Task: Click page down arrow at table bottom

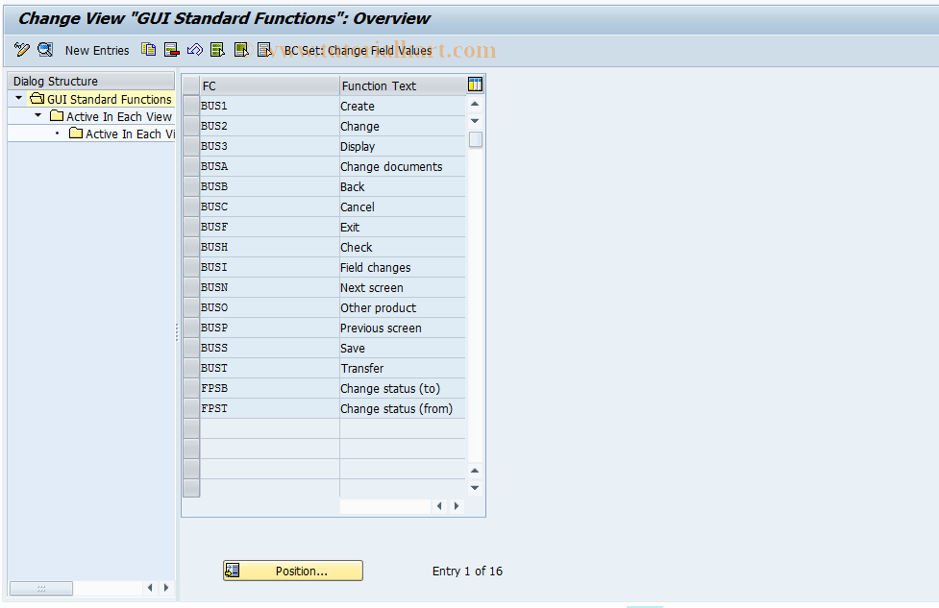Action: point(475,488)
